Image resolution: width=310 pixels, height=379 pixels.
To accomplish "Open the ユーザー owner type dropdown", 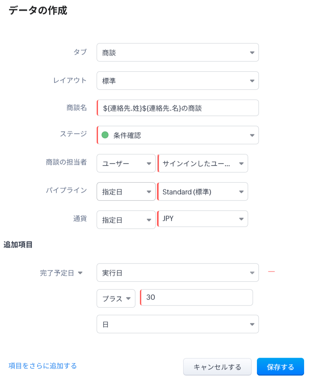I will pos(126,163).
